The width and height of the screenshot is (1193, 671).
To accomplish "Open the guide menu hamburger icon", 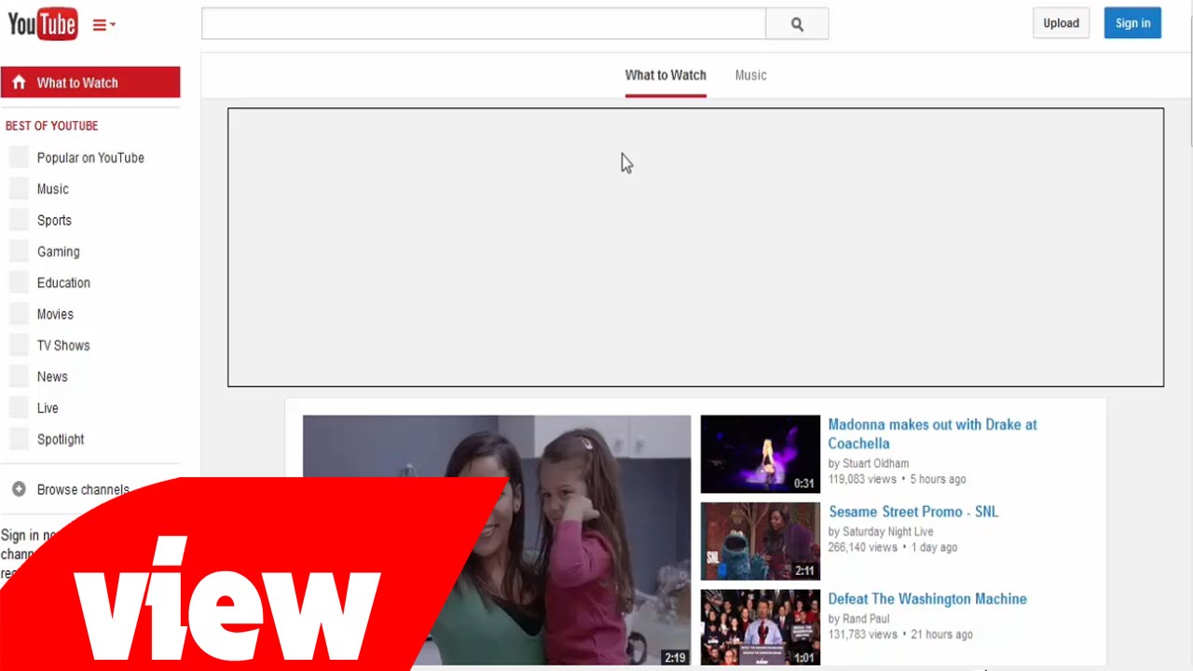I will (103, 25).
